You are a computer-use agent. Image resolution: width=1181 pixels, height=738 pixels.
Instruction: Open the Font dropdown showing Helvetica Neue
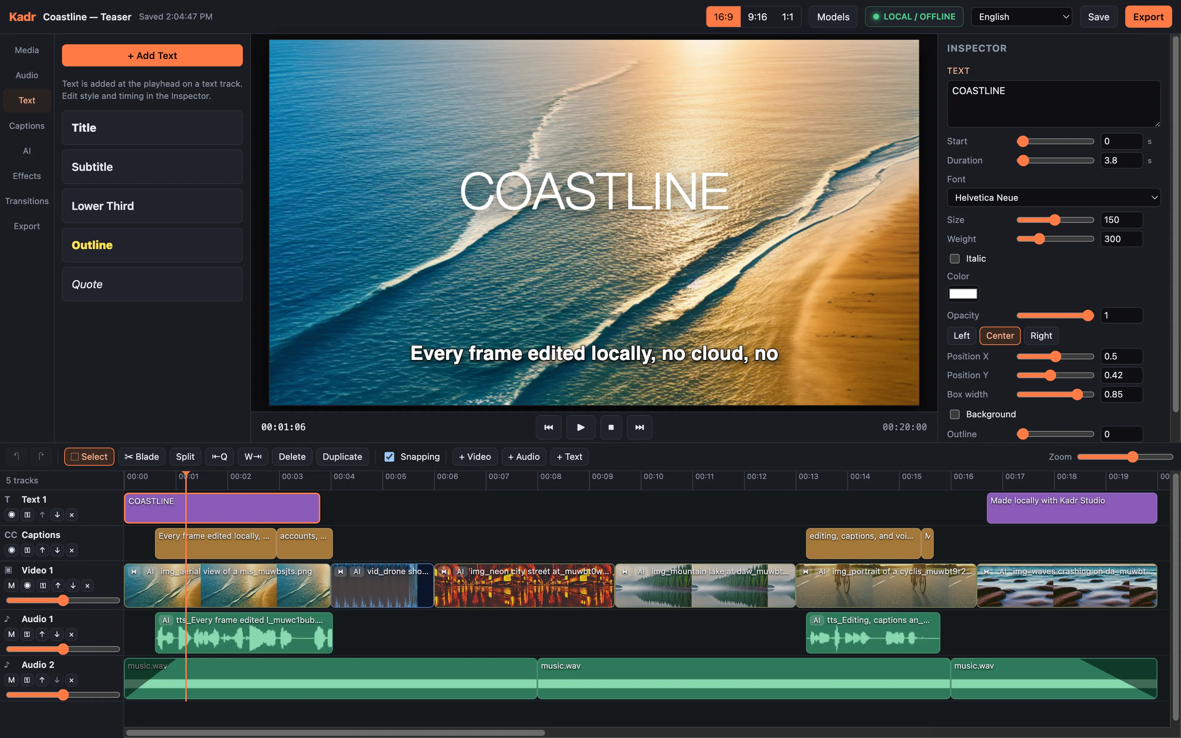click(x=1054, y=198)
